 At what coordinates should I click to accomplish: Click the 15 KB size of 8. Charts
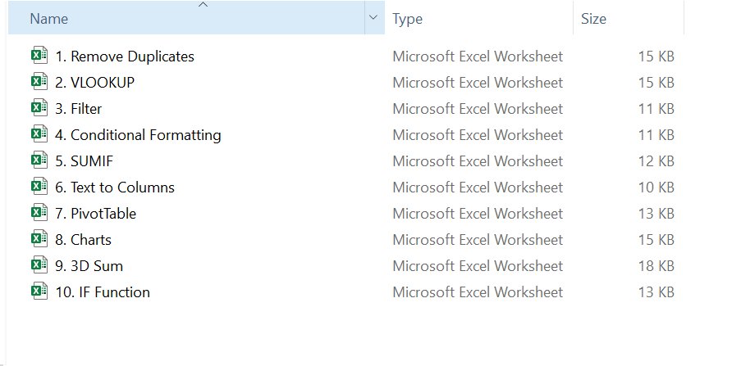coord(656,240)
